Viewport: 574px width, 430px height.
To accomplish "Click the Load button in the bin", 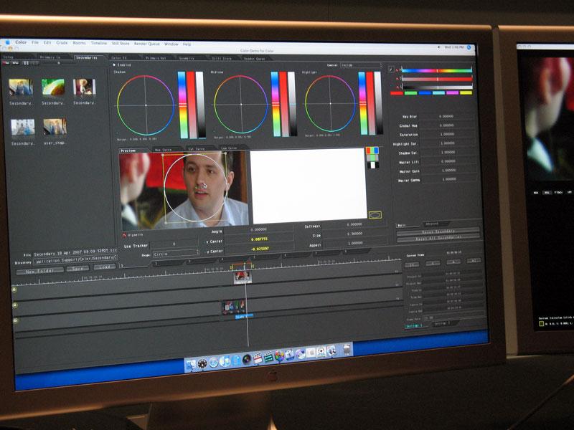I will point(105,267).
